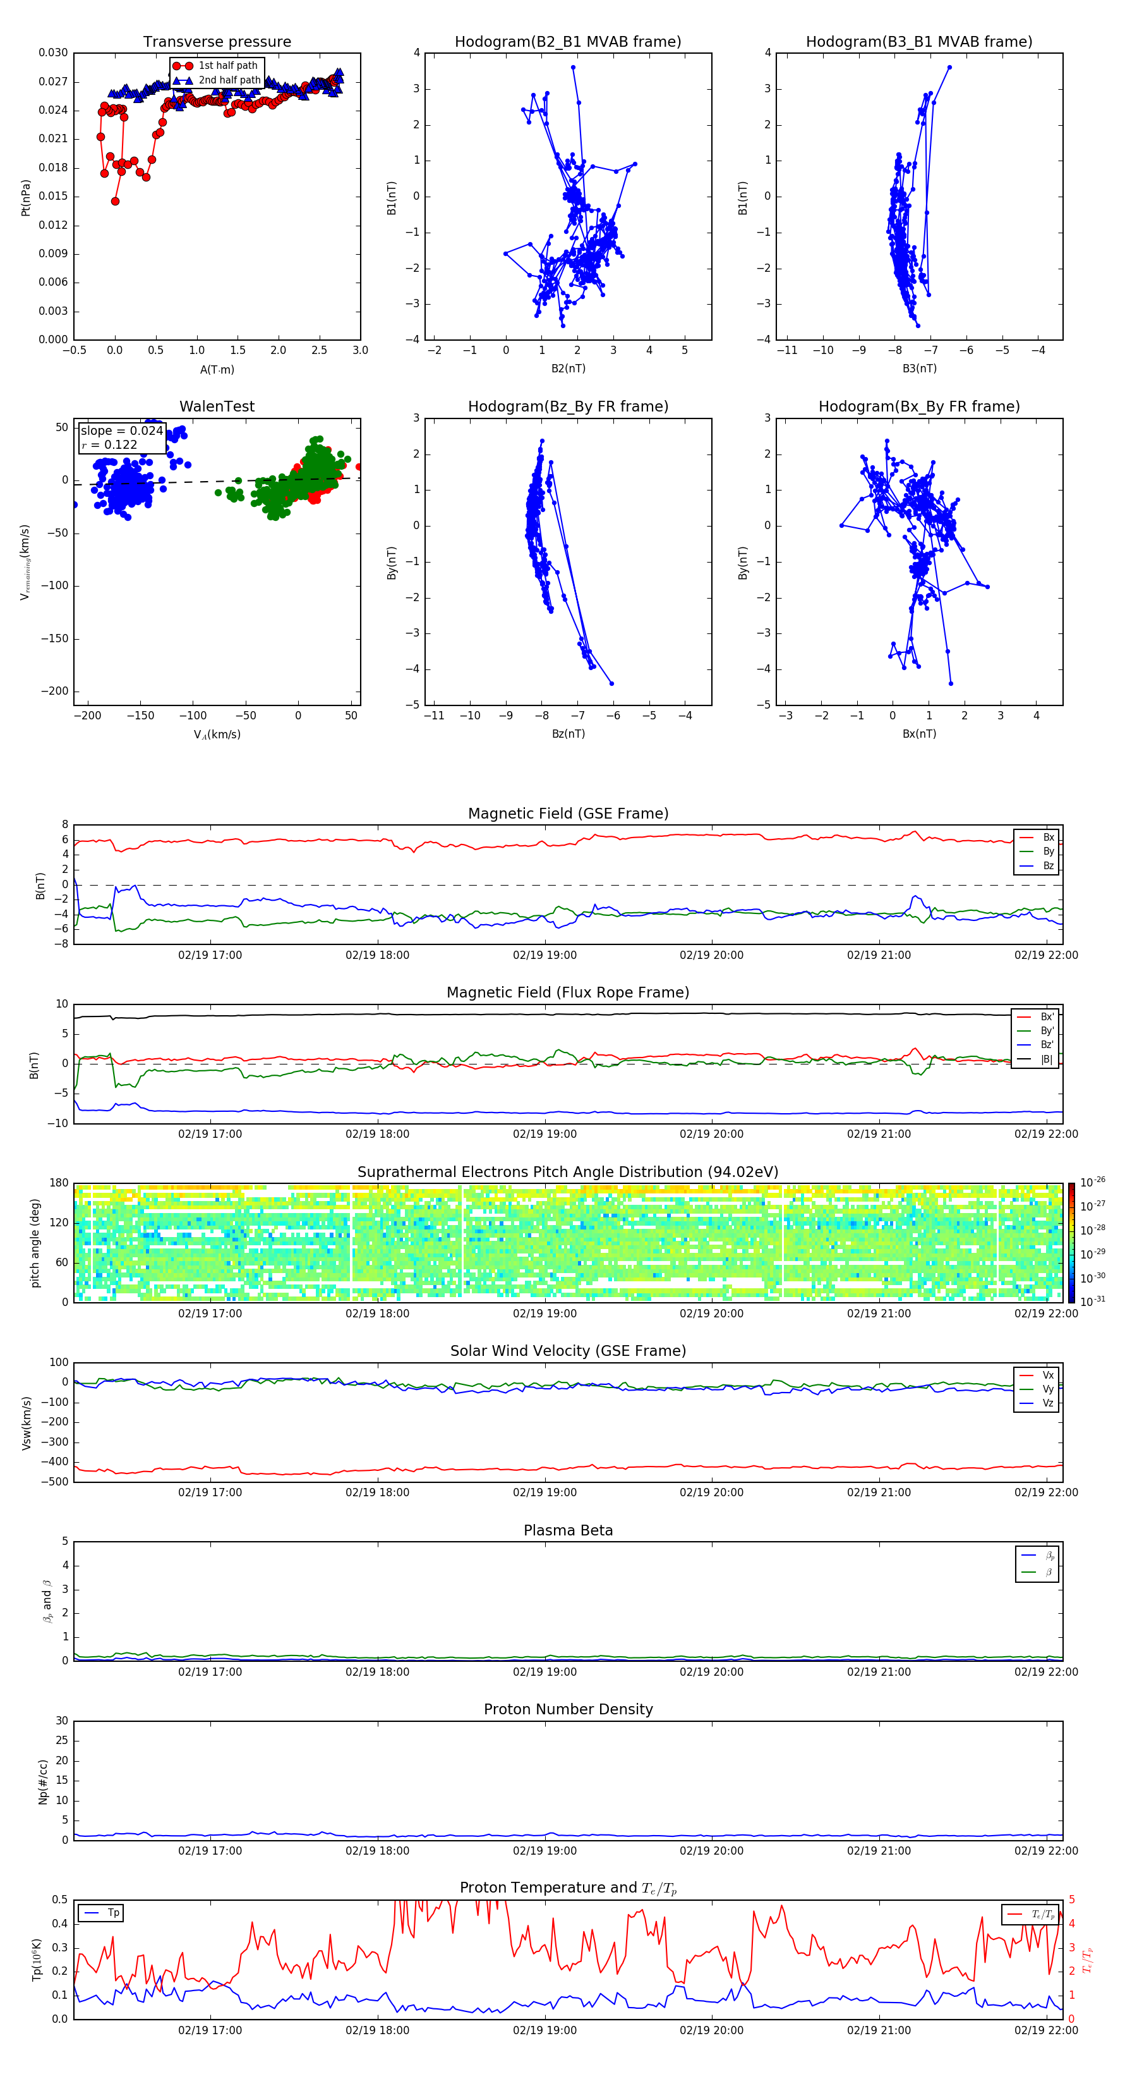The image size is (1137, 2086).
Task: Click "02/19 17:00" tick under GSE magnetic field plot
Action: (210, 955)
